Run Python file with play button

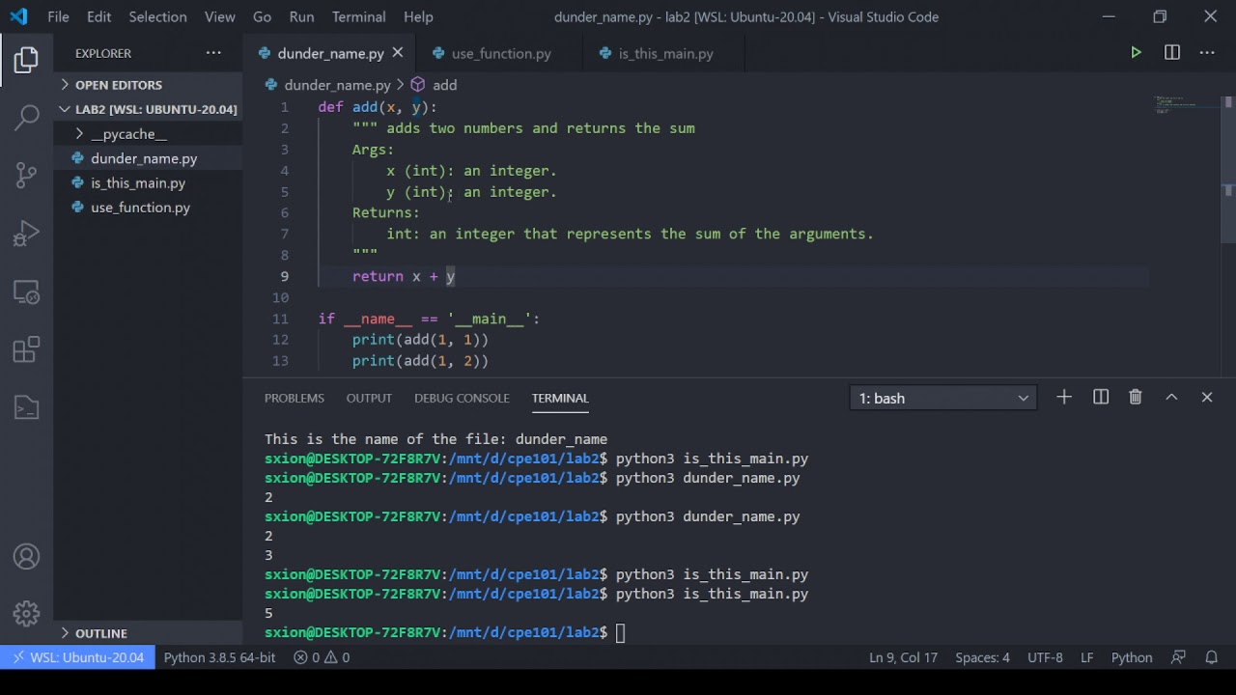coord(1136,53)
